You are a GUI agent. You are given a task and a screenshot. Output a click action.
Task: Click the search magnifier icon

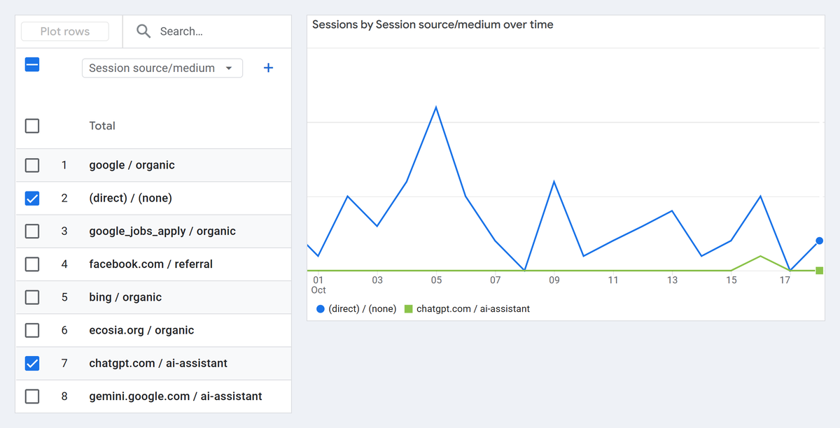143,31
